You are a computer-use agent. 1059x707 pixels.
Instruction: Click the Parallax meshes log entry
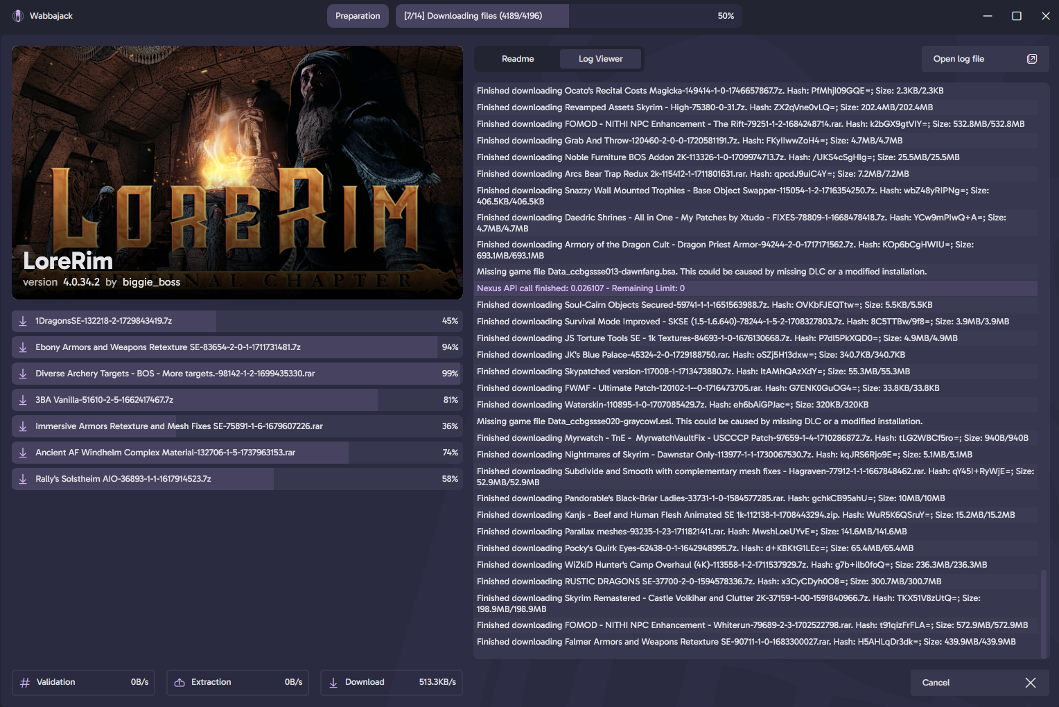(755, 532)
